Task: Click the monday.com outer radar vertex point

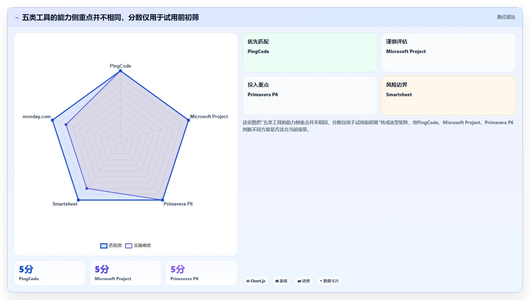Action: pyautogui.click(x=52, y=120)
